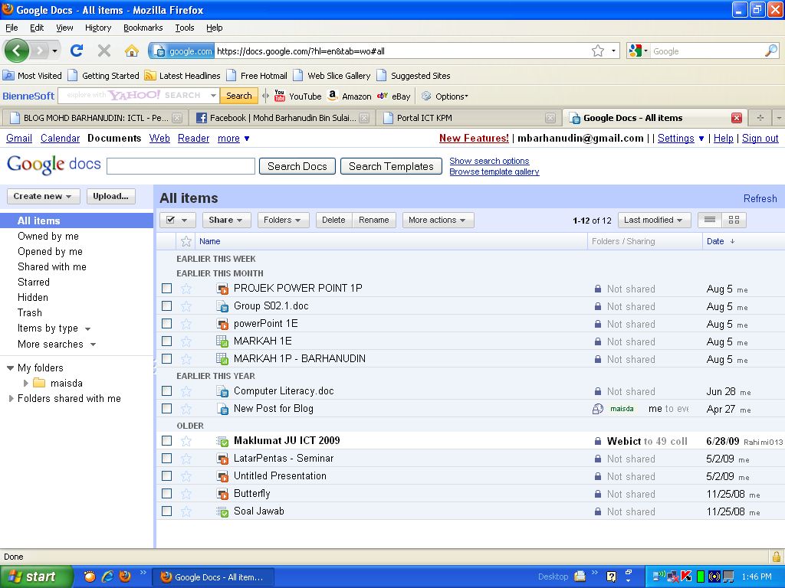Open the Folders dropdown
Image resolution: width=785 pixels, height=588 pixels.
(x=282, y=220)
